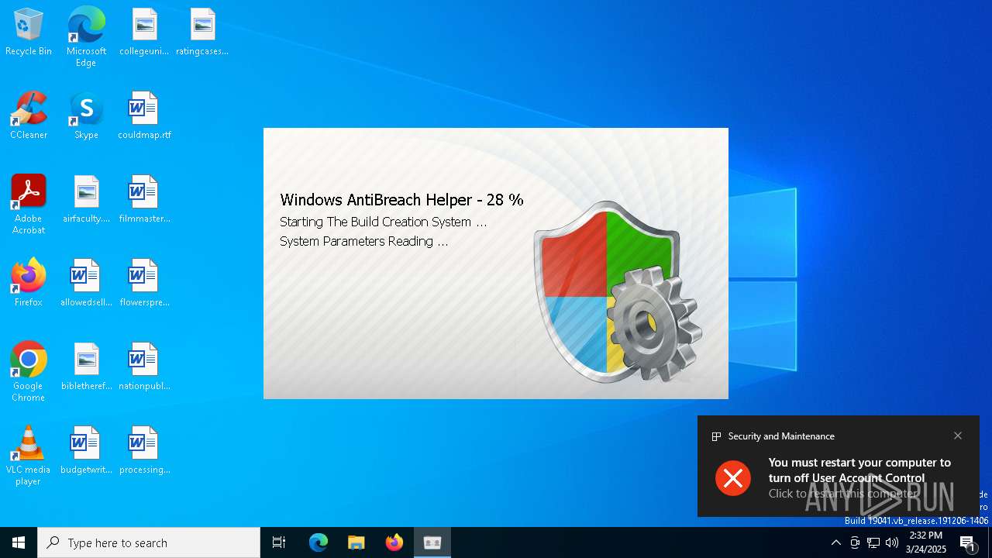Launch Microsoft Edge from desktop shortcut
This screenshot has width=992, height=558.
[x=86, y=36]
